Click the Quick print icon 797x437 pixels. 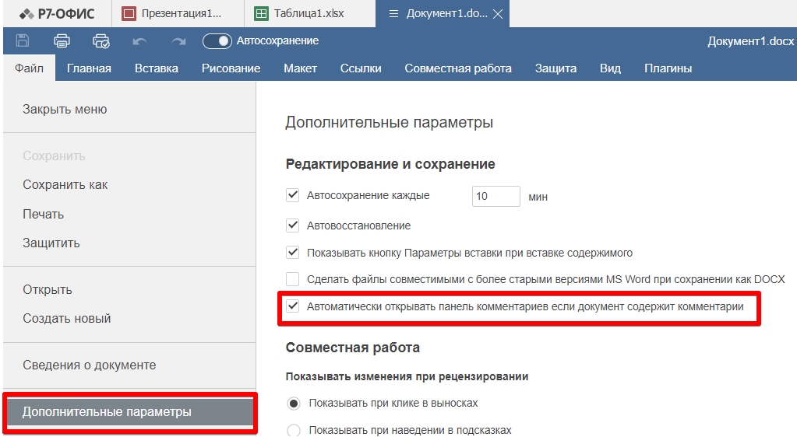coord(101,41)
